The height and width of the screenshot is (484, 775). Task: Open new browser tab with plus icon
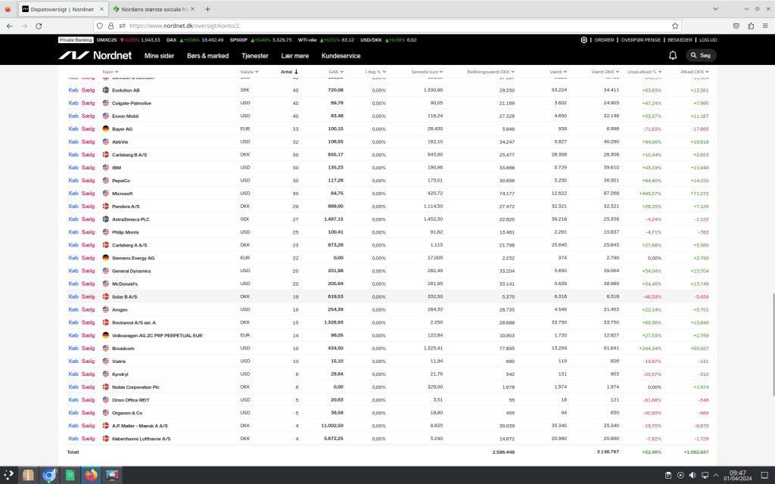point(207,9)
